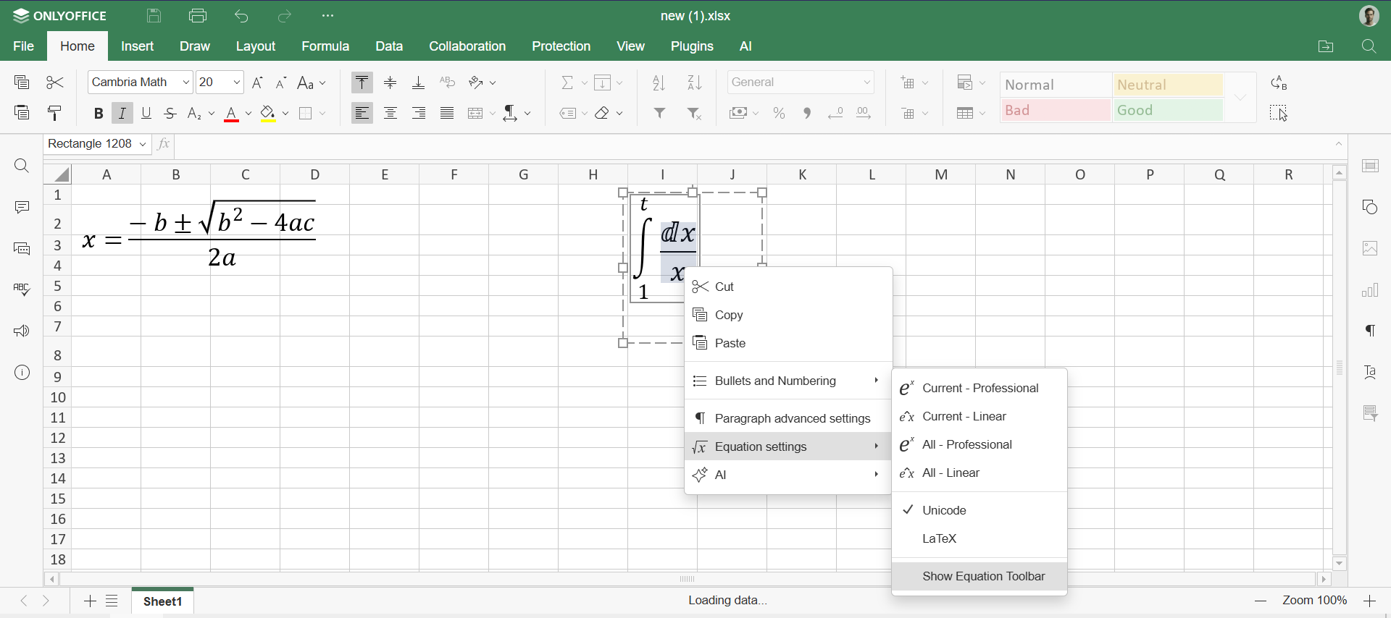Click the Filter funnel icon
The image size is (1391, 618).
pos(660,114)
